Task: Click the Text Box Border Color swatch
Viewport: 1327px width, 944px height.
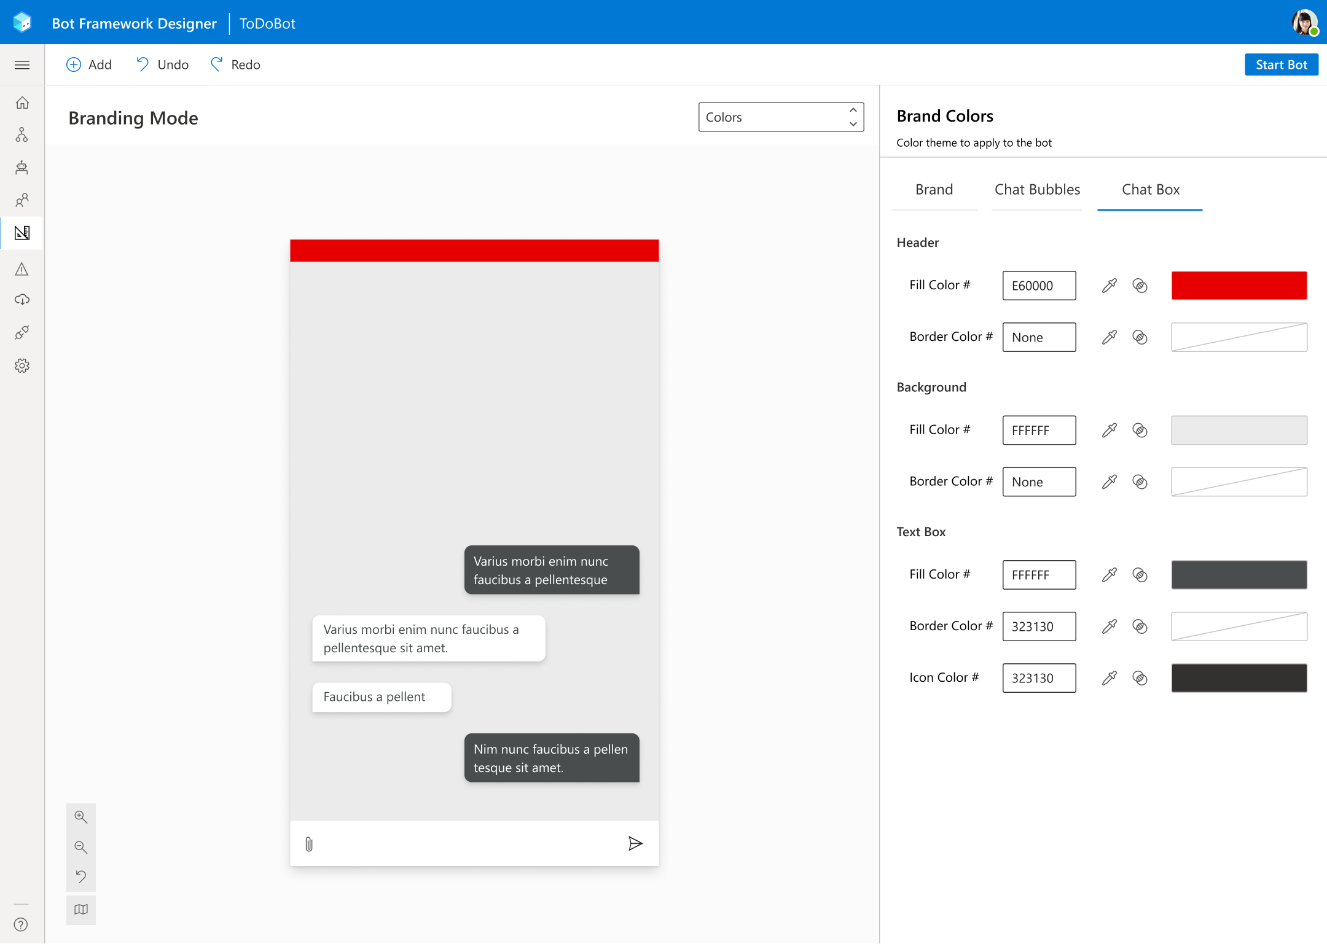Action: tap(1239, 626)
